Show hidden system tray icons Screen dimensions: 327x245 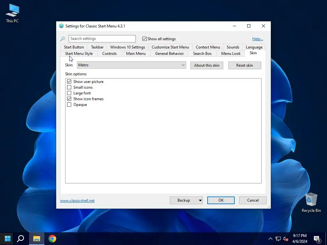click(x=270, y=239)
